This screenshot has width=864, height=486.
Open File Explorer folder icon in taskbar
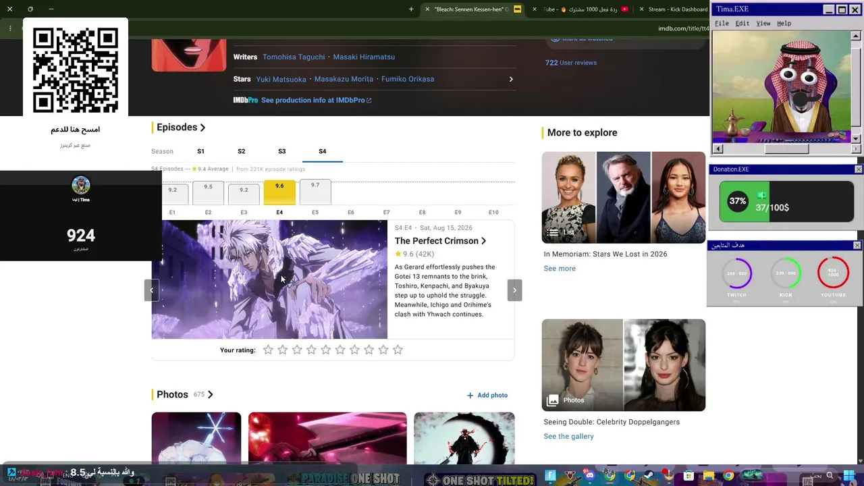pos(708,476)
